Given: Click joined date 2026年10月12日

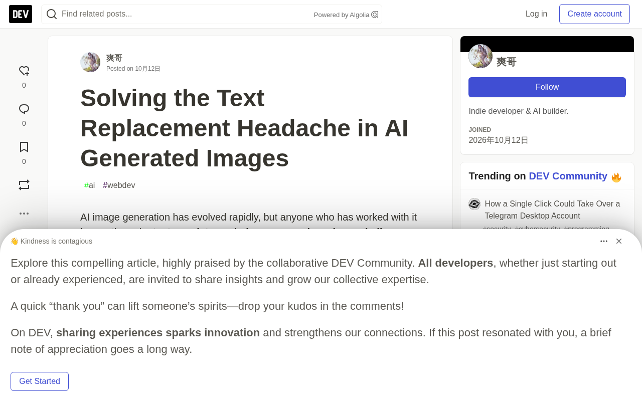Looking at the screenshot, I should coord(499,140).
